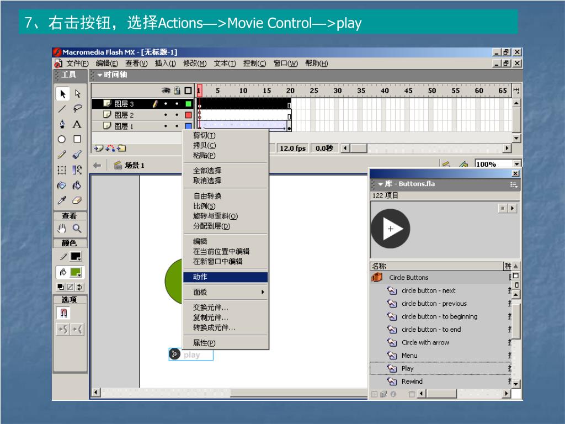Select the Pencil tool
The width and height of the screenshot is (565, 424).
click(x=62, y=155)
